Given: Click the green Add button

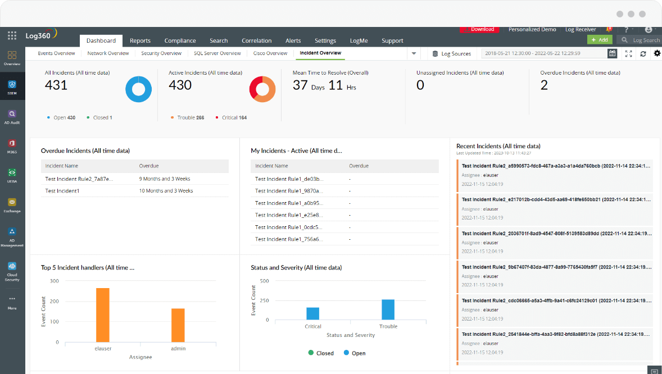Looking at the screenshot, I should click(600, 40).
